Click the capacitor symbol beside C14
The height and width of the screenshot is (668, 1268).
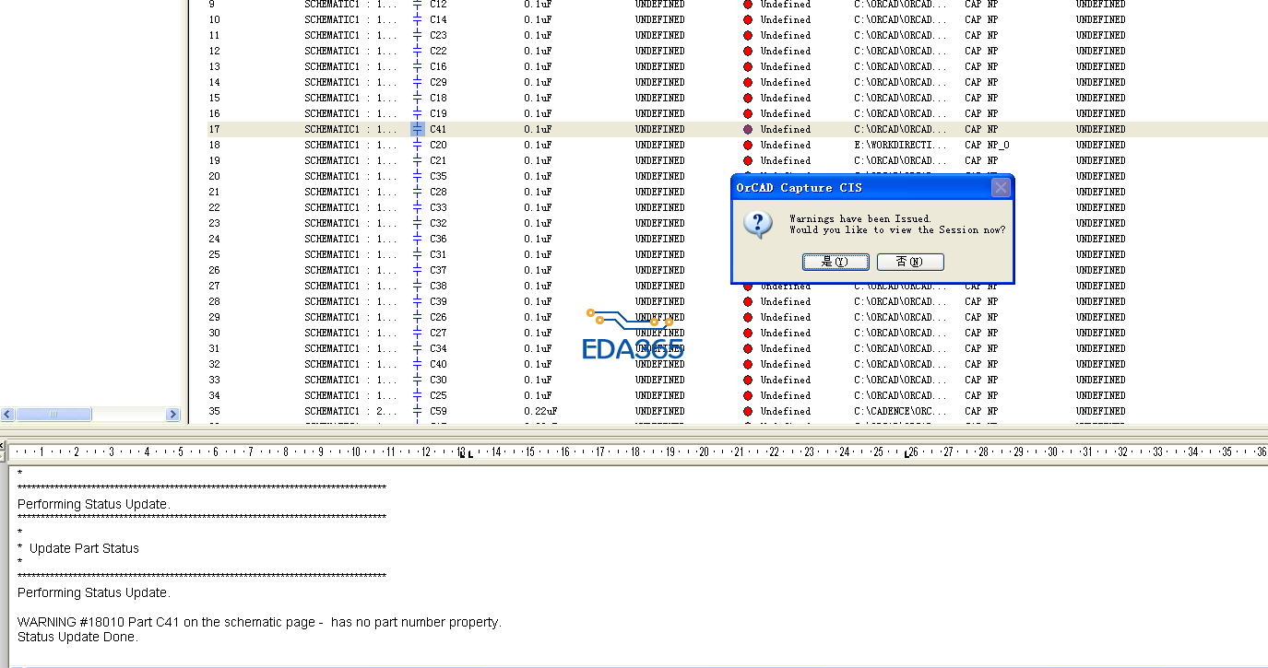tap(417, 19)
